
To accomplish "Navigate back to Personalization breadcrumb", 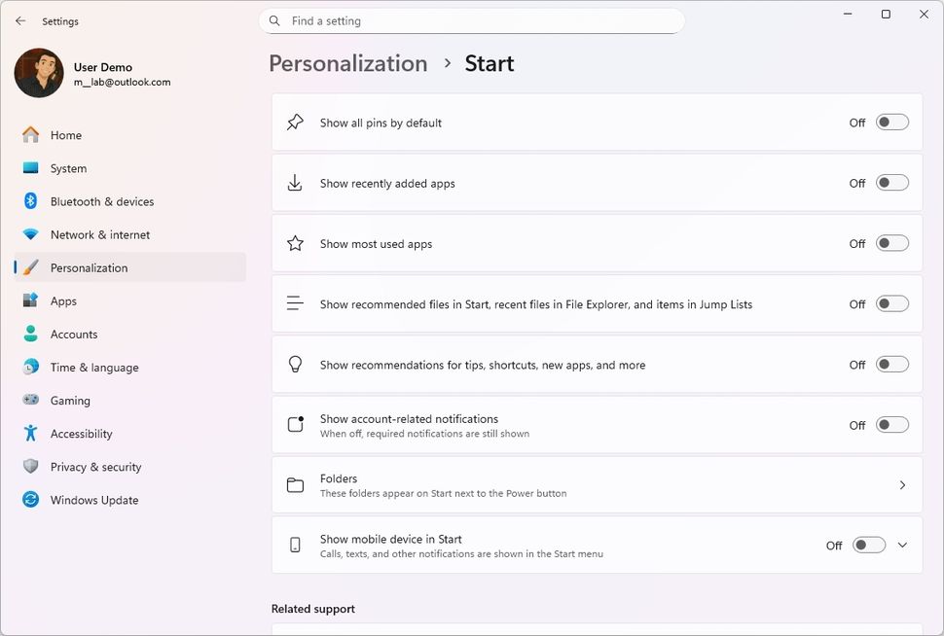I will 348,63.
